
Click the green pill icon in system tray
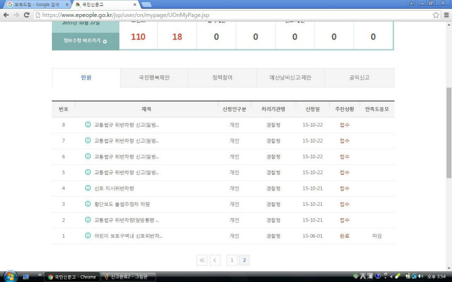(398, 276)
